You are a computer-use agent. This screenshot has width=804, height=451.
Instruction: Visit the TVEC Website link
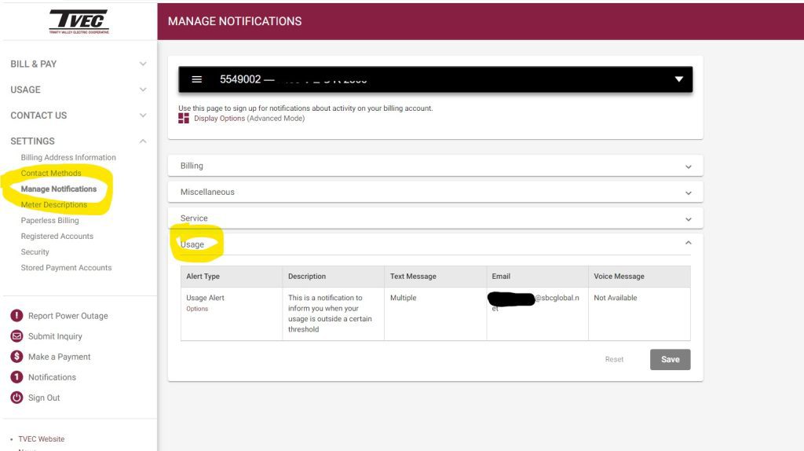[x=42, y=439]
